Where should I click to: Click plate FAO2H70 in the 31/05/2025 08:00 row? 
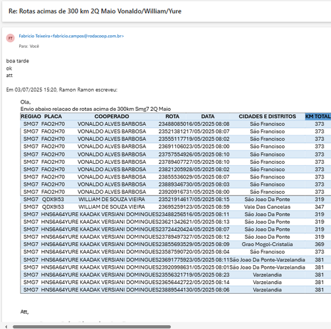[x=53, y=192]
